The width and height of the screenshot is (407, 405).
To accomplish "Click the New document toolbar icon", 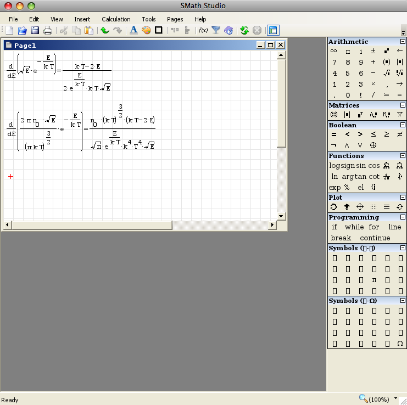I will 10,30.
